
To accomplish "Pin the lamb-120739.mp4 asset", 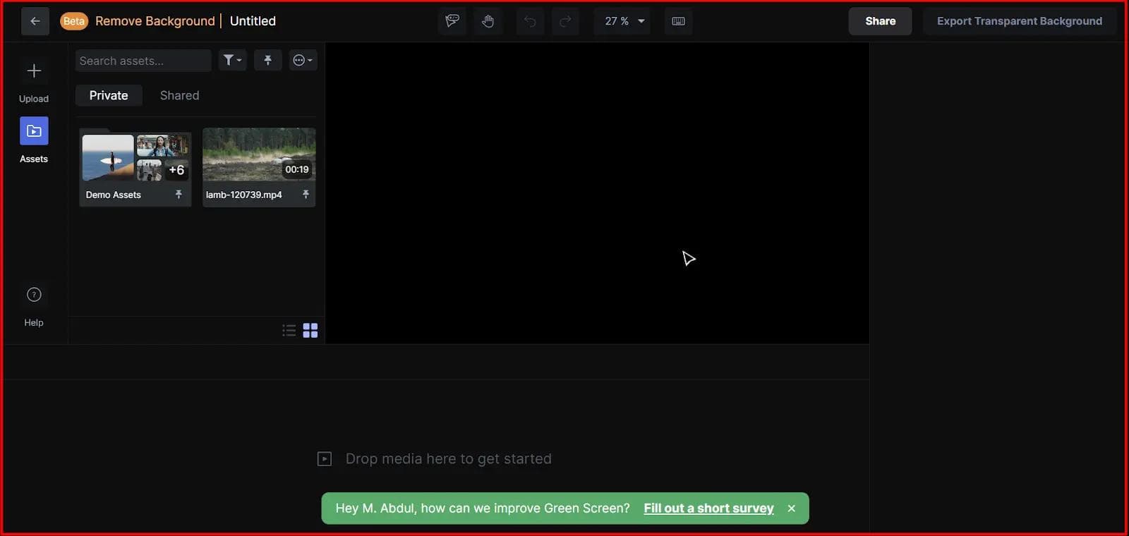I will (x=306, y=195).
